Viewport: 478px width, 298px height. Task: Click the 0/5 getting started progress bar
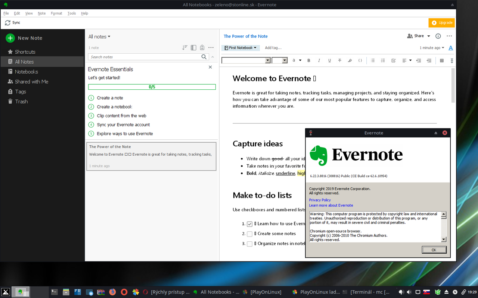pyautogui.click(x=152, y=87)
